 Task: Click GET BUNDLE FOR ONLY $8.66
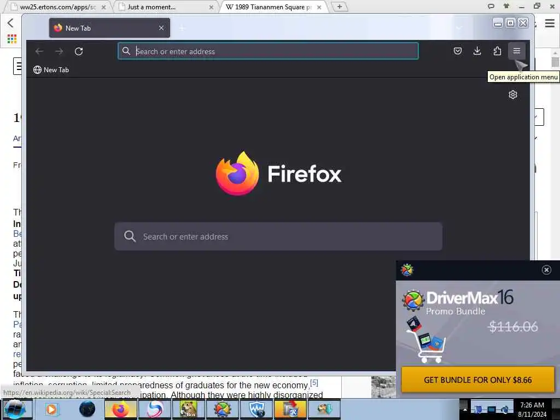point(478,380)
